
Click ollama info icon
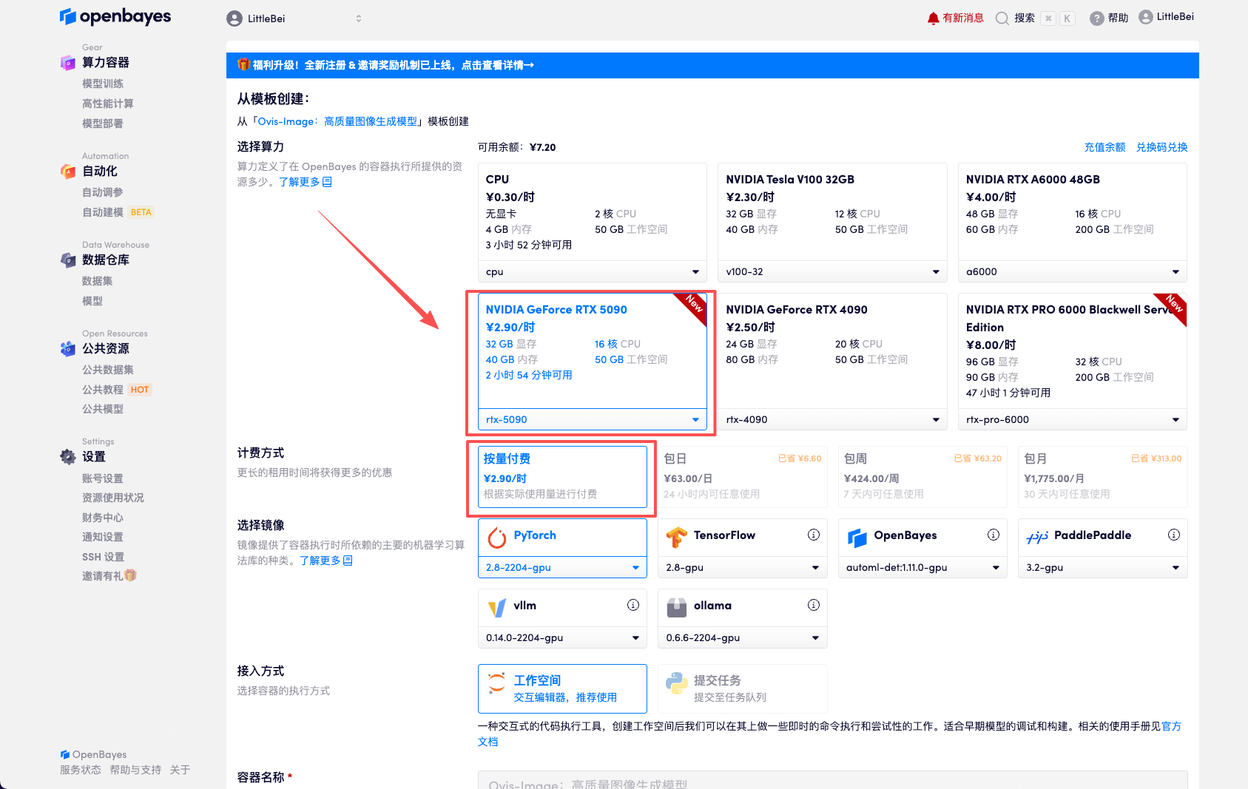point(814,605)
